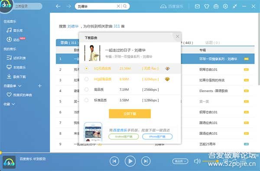This screenshot has width=260, height=171.
Task: Click the playback progress bar
Action: point(130,152)
